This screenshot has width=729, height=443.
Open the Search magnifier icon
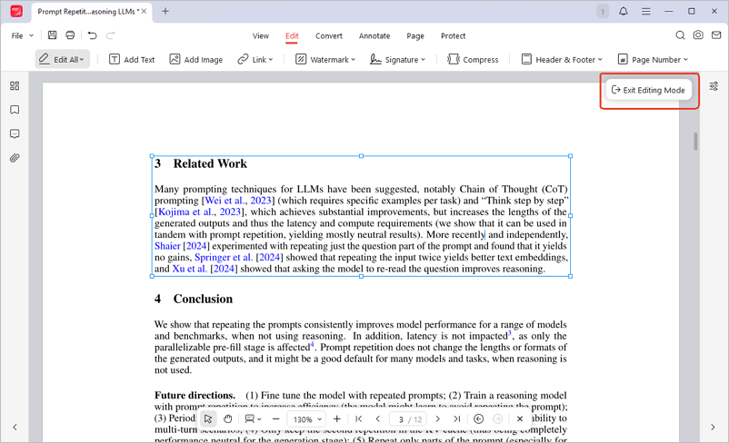point(680,35)
